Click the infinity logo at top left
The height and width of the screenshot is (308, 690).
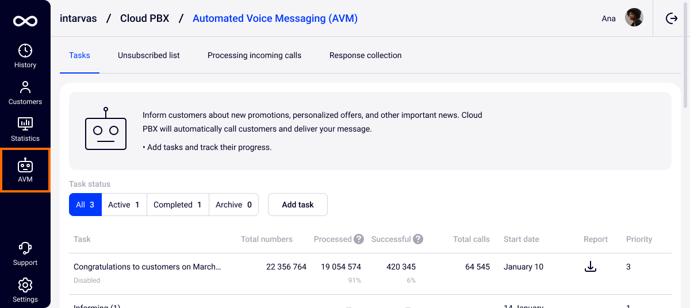point(25,21)
